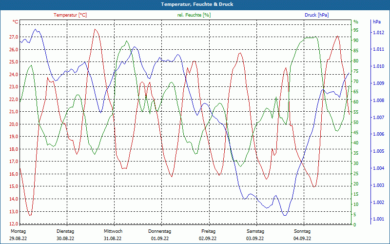
Task: Click the '20,0' temperature axis value
Action: coord(14,124)
